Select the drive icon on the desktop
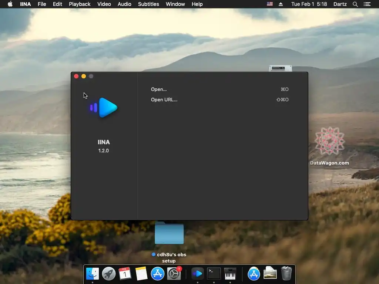Viewport: 379px width, 284px height. click(x=280, y=68)
